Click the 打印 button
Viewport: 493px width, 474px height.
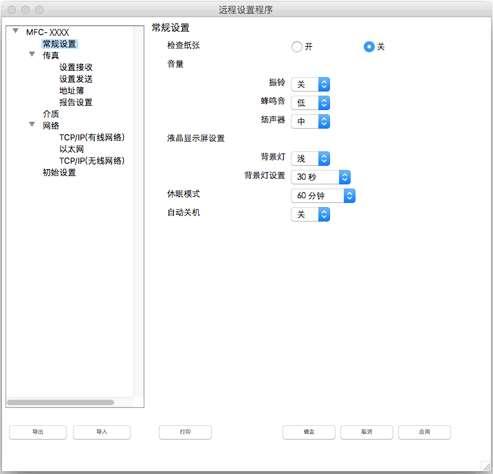point(185,432)
